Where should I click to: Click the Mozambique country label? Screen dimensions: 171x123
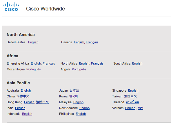[16, 69]
